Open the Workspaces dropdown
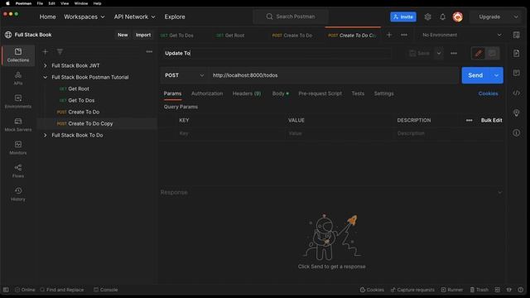 84,17
